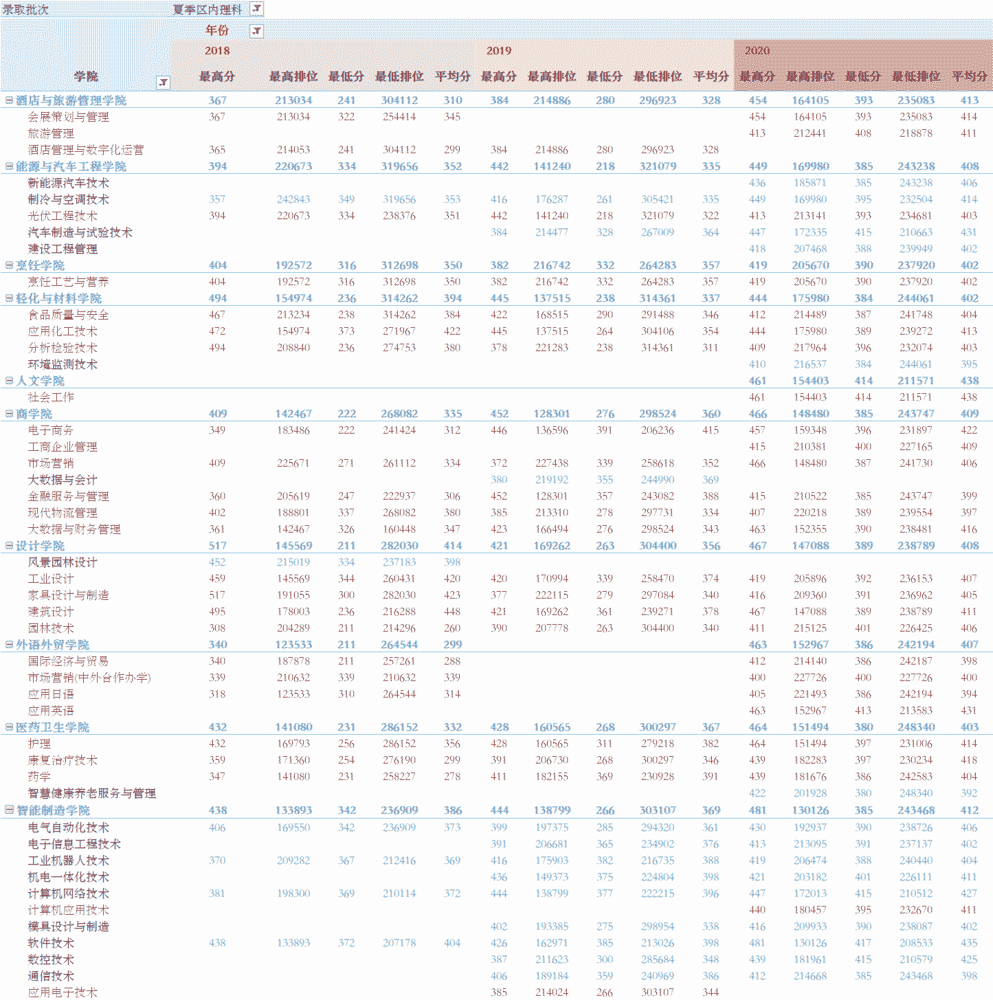Click the 2019 year header

499,51
